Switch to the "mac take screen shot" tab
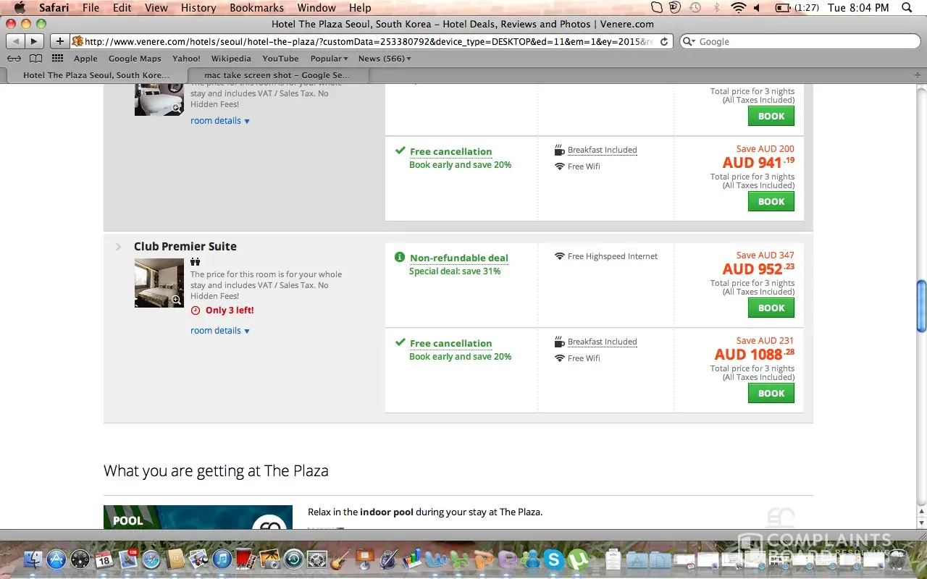Screen dimensions: 927x579 (277, 75)
